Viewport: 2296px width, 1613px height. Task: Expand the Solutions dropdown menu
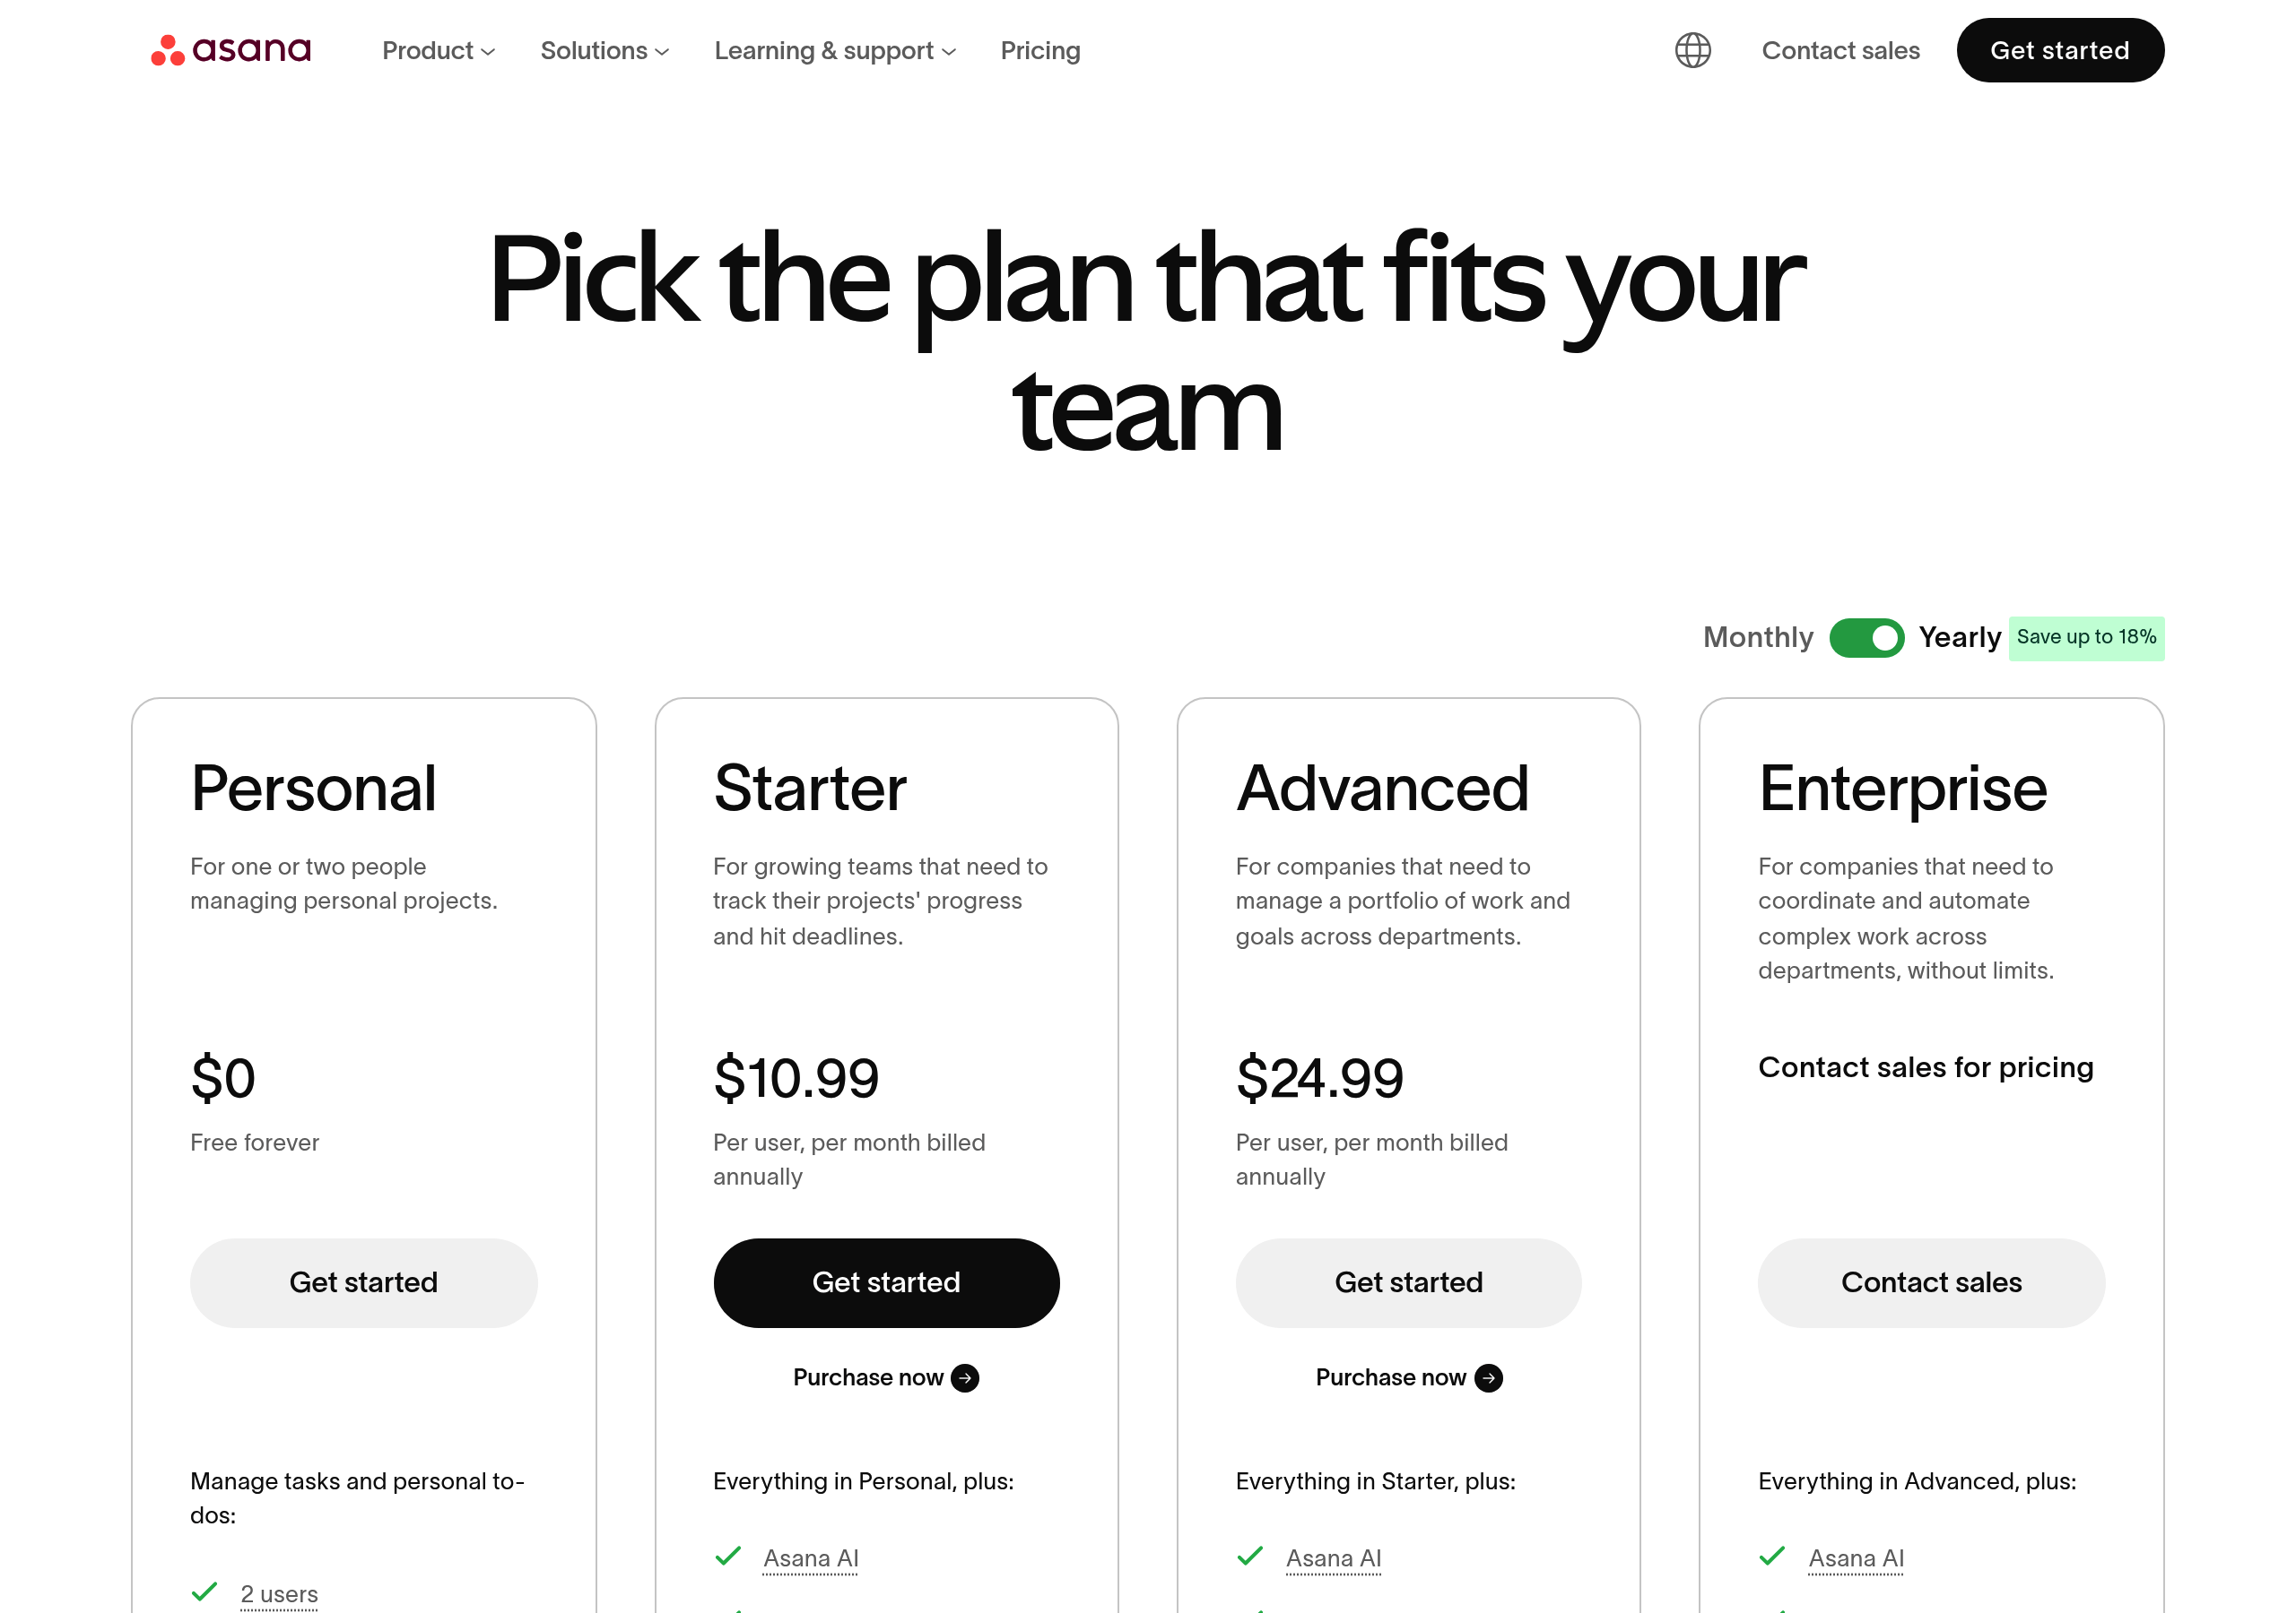[604, 50]
